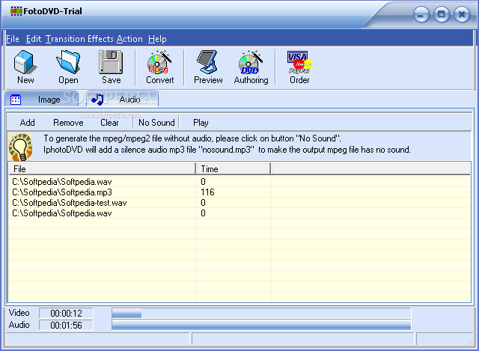Screen dimensions: 479x351
Task: Click the lightbulb tip icon
Action: coord(20,147)
